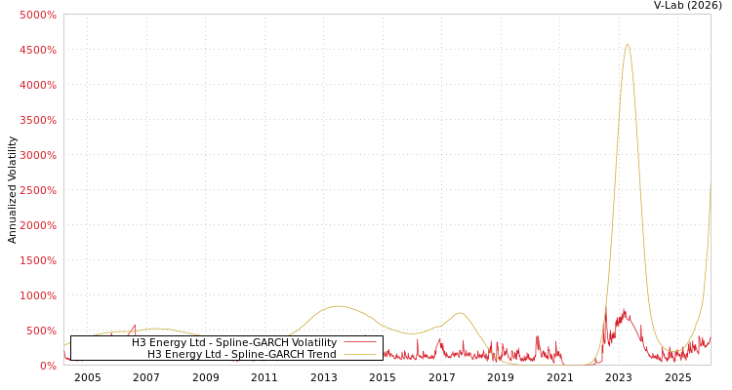Screen dimensions: 732x390
Task: Click the 2021 x-axis label
Action: click(560, 377)
